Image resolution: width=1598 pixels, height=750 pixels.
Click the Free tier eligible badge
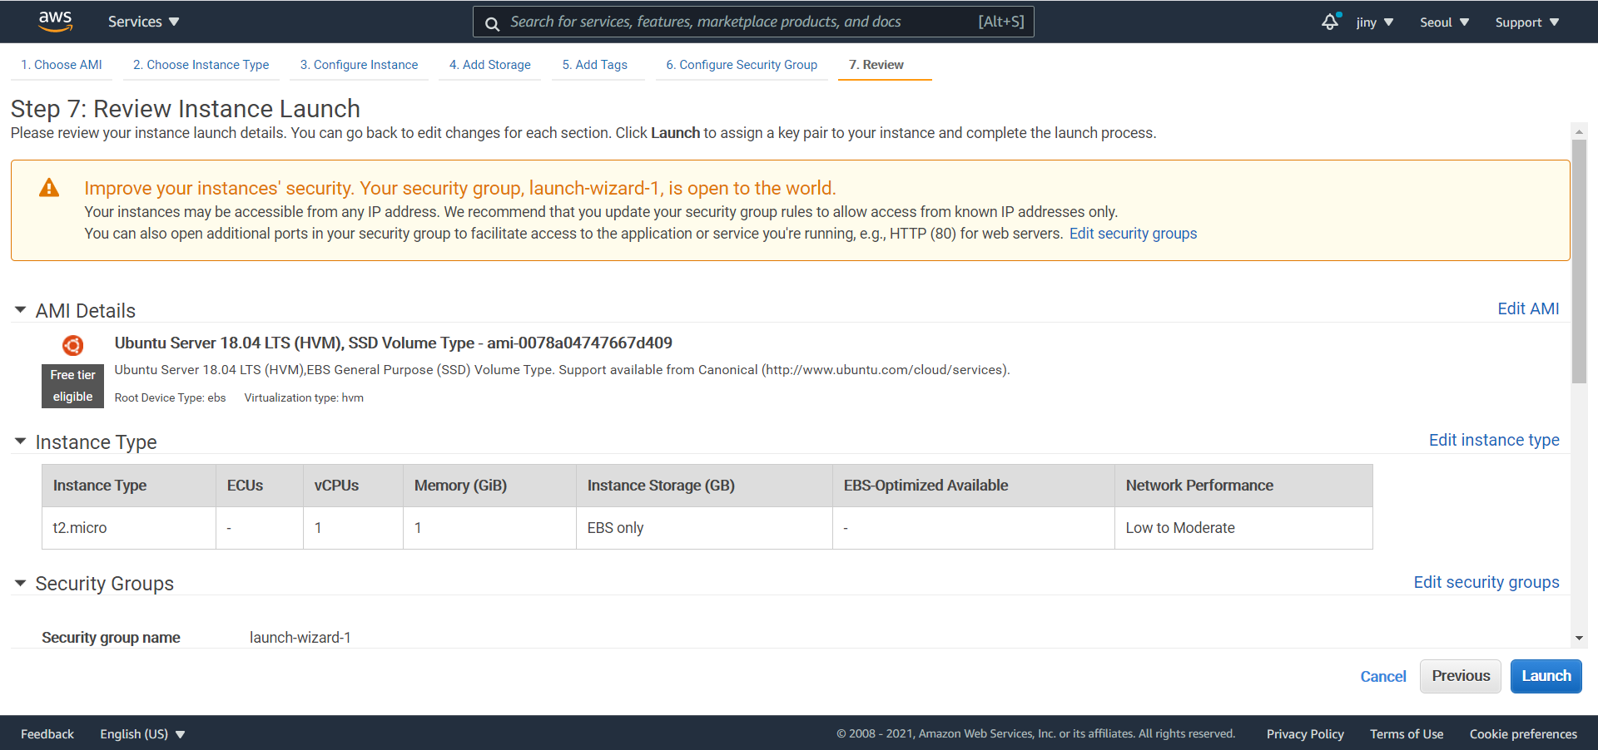click(x=73, y=386)
